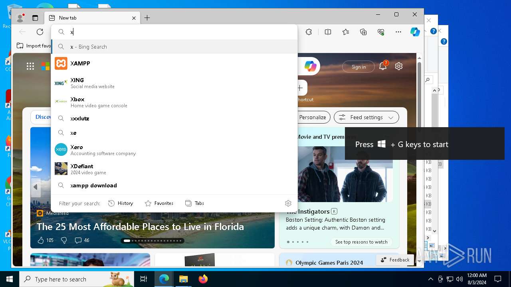
Task: Open the tab actions menu icon
Action: tap(35, 18)
